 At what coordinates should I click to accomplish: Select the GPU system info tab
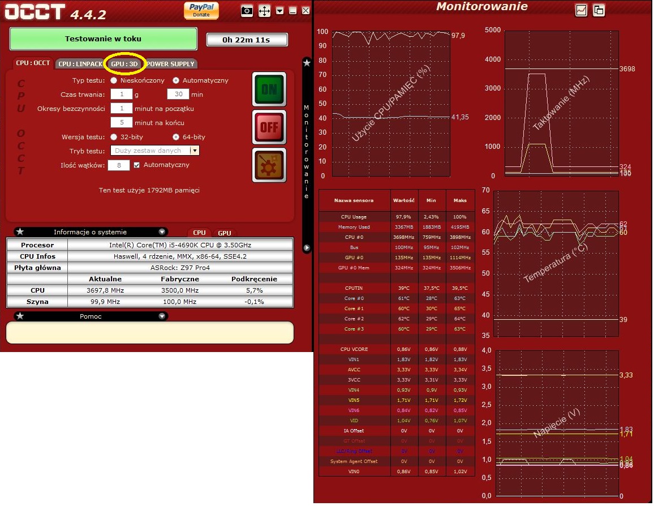(225, 233)
